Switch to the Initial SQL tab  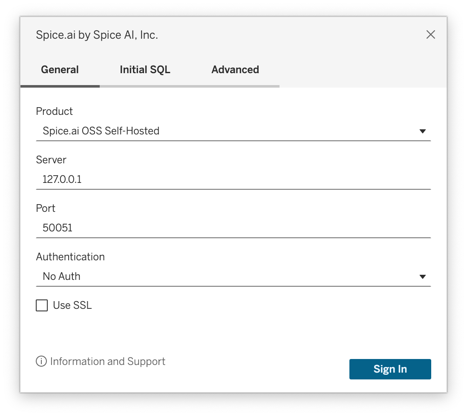tap(145, 69)
